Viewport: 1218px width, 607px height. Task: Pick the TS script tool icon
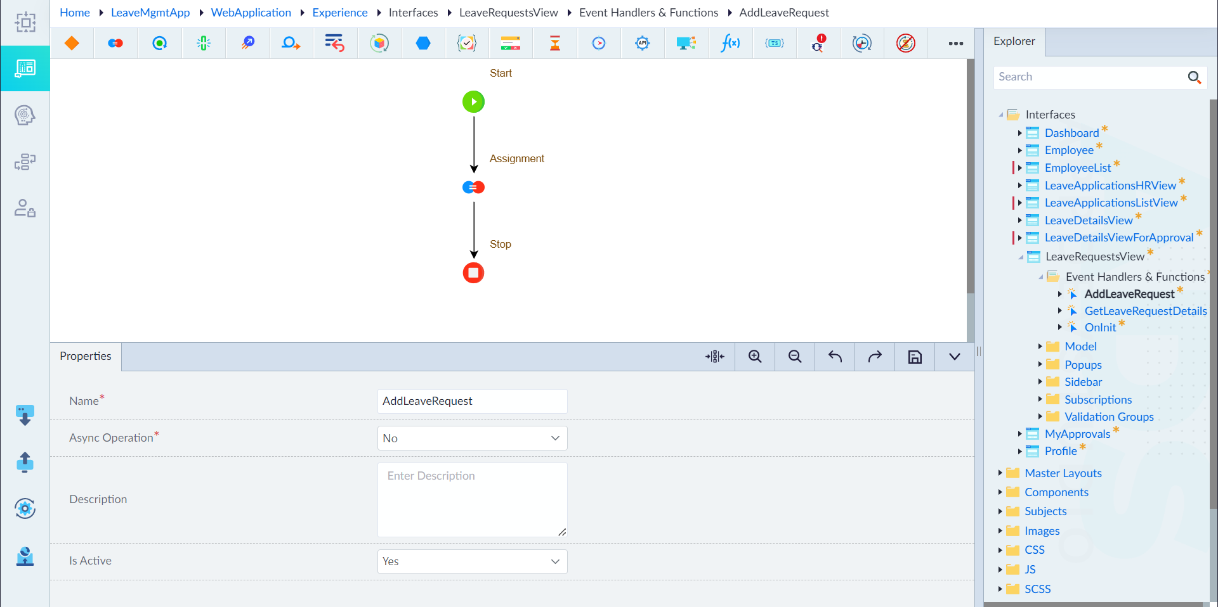pyautogui.click(x=775, y=43)
